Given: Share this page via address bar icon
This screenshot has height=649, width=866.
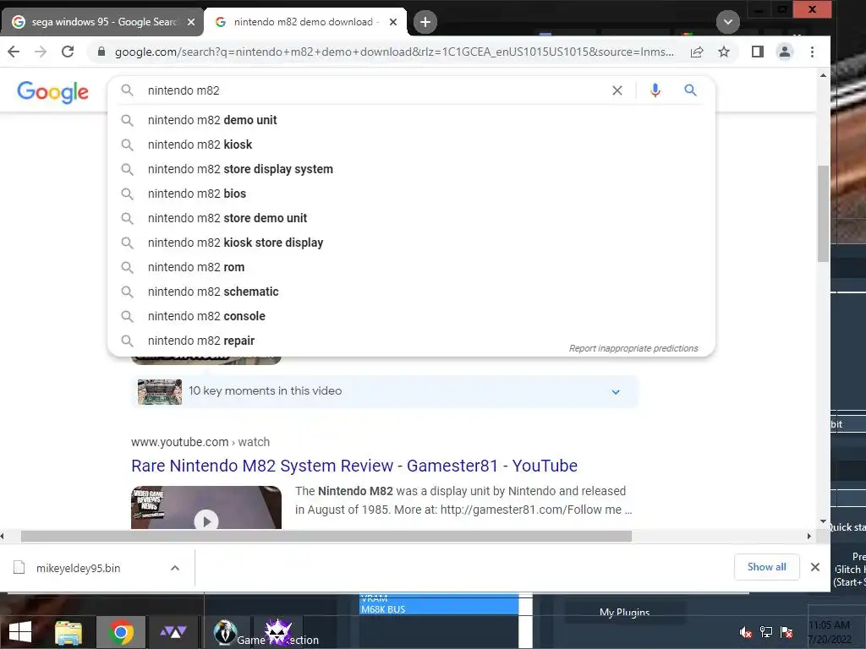Looking at the screenshot, I should tap(697, 52).
